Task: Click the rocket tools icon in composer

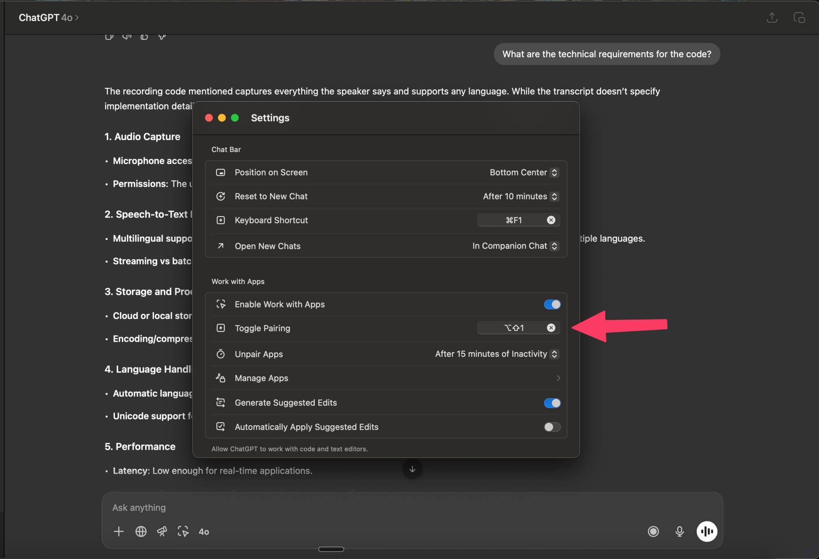Action: 162,531
